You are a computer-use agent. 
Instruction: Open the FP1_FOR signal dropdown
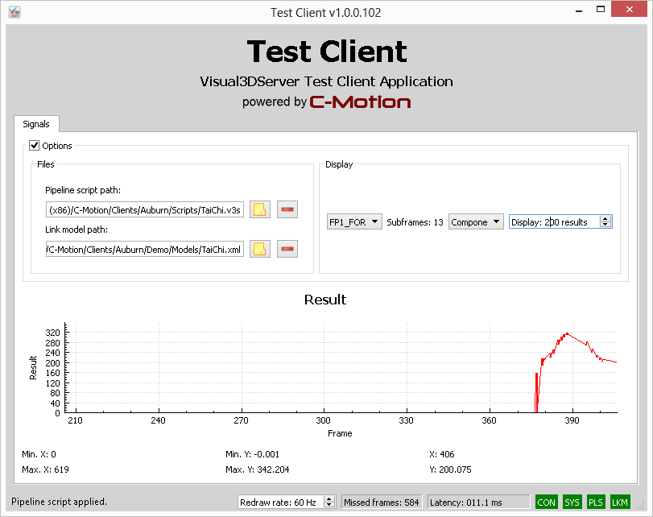(x=354, y=222)
